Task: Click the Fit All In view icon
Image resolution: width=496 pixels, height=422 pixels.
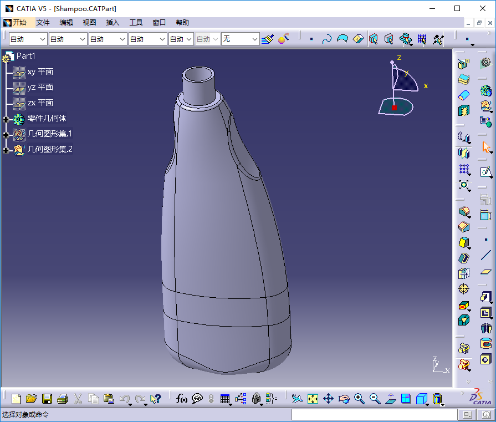Action: coord(313,399)
